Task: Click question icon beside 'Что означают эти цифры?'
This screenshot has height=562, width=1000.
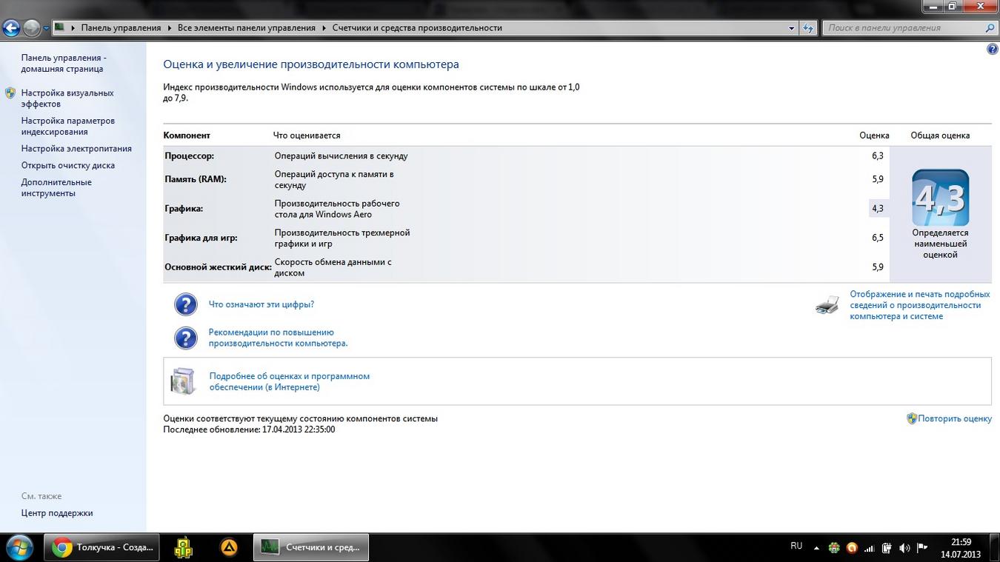Action: point(186,304)
